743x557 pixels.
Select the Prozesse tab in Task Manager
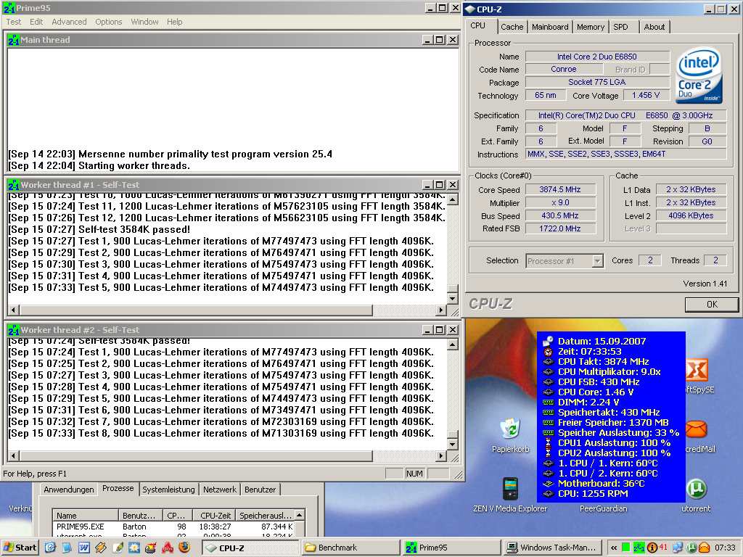click(x=118, y=488)
